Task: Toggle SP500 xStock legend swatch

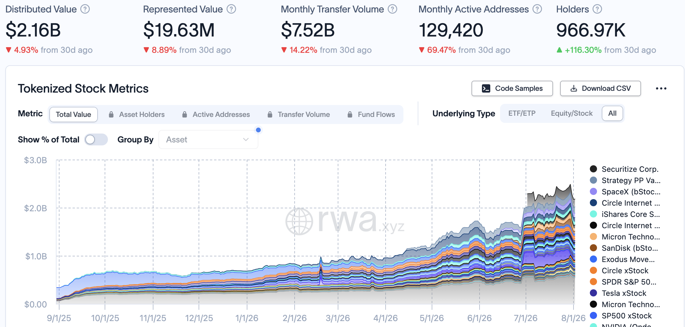Action: point(593,315)
